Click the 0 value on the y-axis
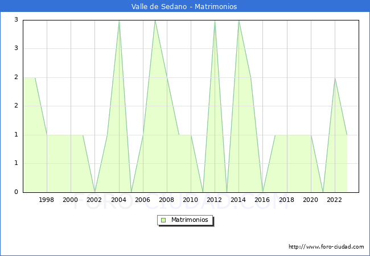This screenshot has width=370, height=256. point(16,192)
